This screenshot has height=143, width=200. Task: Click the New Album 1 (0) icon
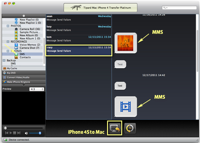(x=16, y=38)
